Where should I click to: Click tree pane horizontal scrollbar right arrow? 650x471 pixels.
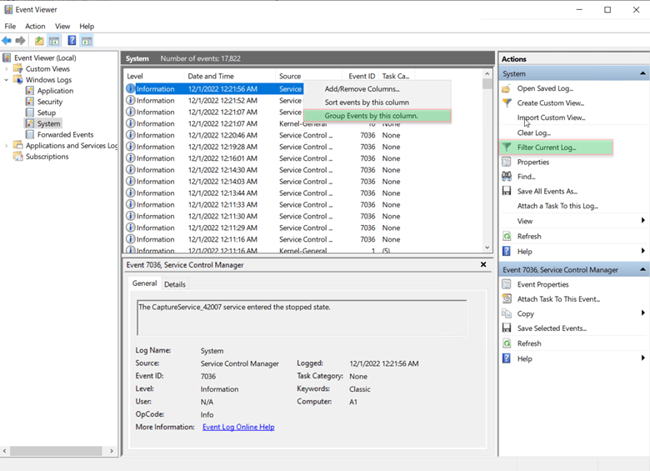point(112,451)
